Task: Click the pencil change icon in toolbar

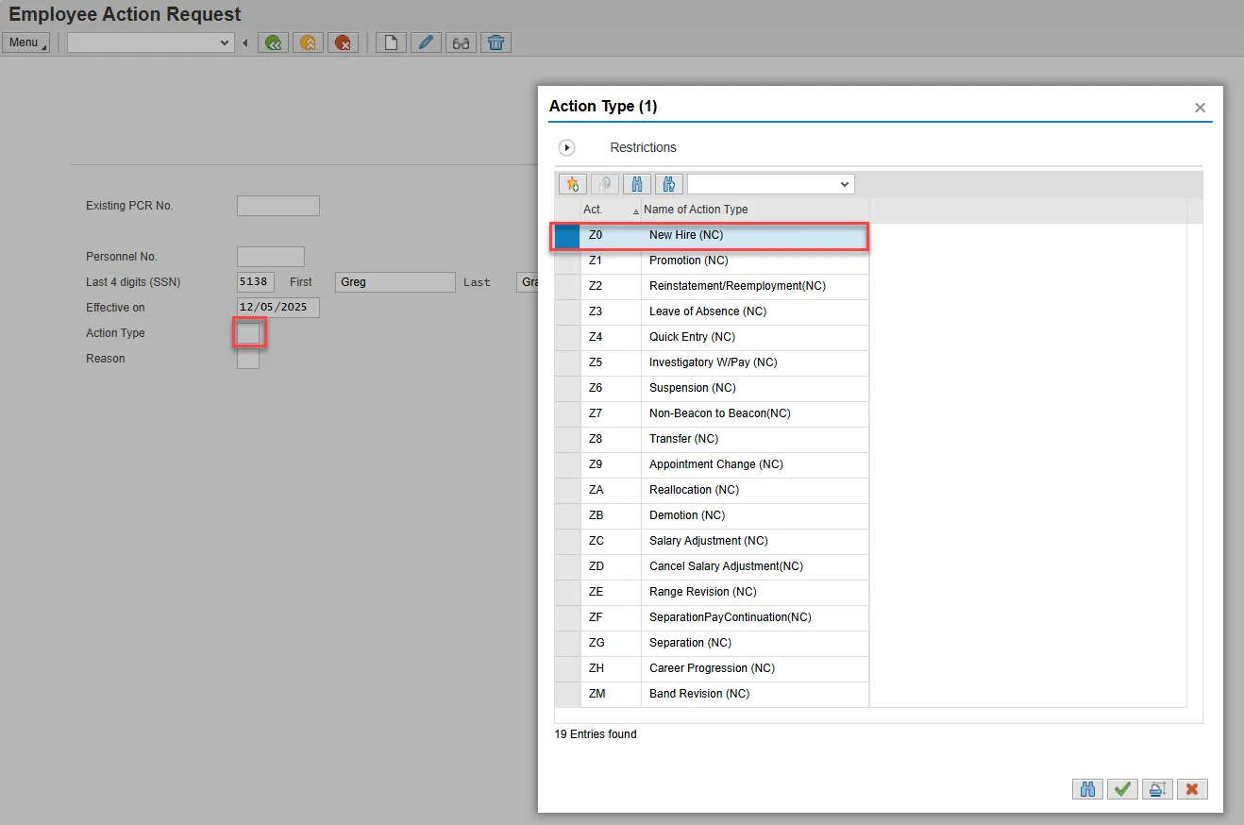Action: click(x=426, y=42)
